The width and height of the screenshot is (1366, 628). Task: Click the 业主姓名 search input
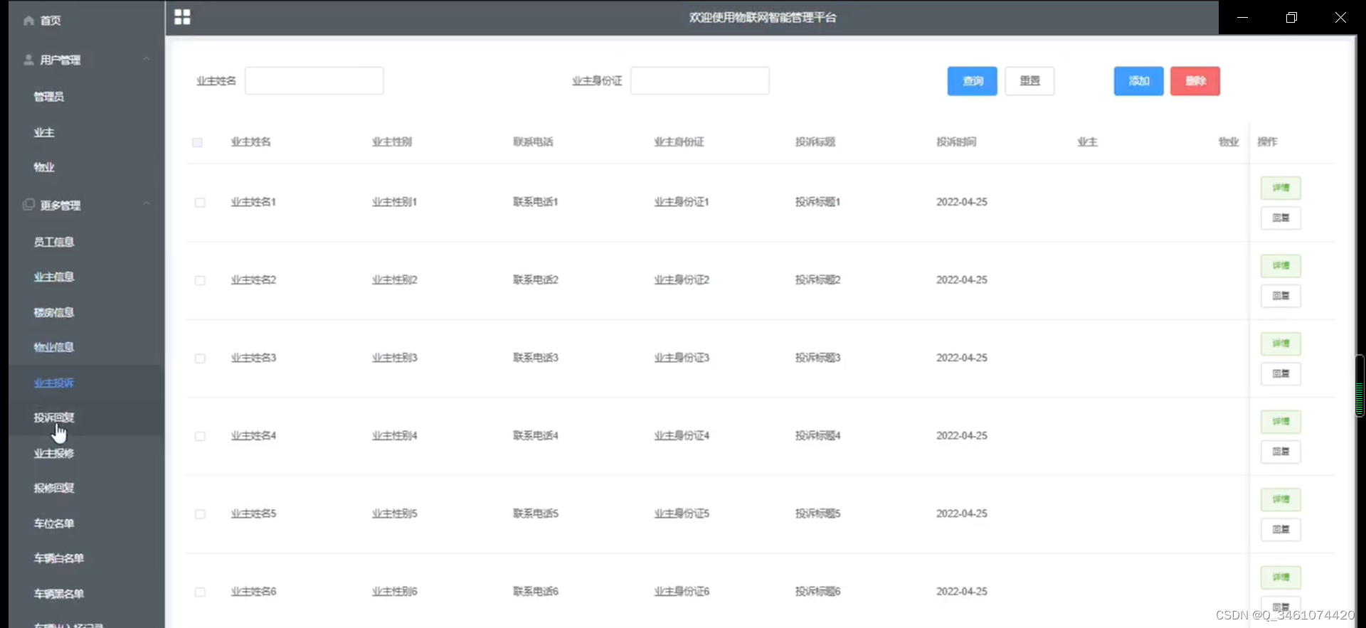click(x=314, y=80)
